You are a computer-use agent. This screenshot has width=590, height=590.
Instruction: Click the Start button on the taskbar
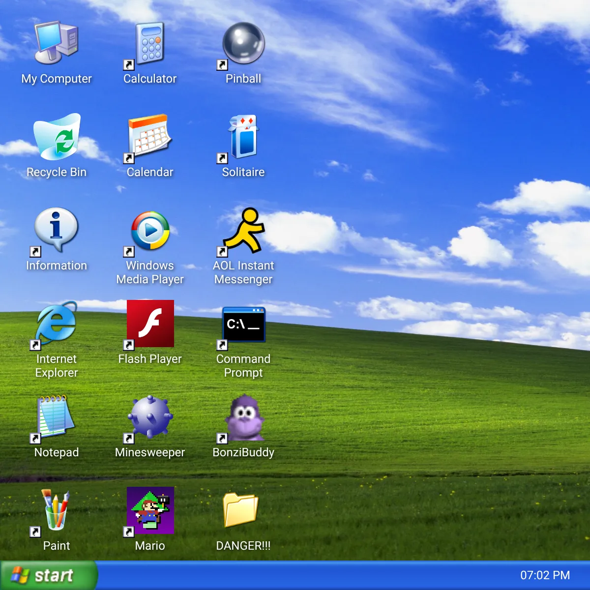pyautogui.click(x=49, y=575)
